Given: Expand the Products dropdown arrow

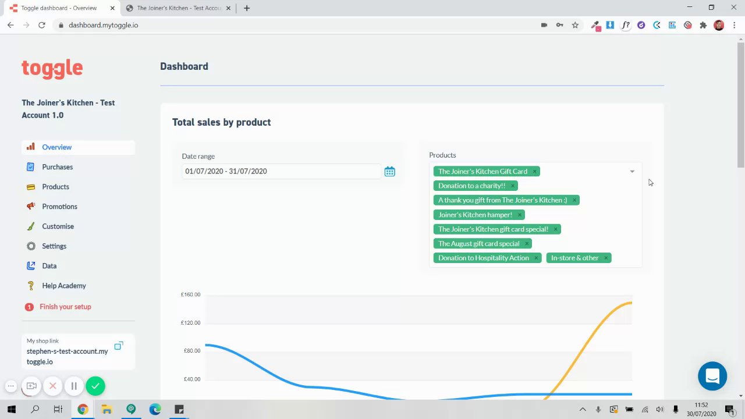Looking at the screenshot, I should [x=632, y=172].
